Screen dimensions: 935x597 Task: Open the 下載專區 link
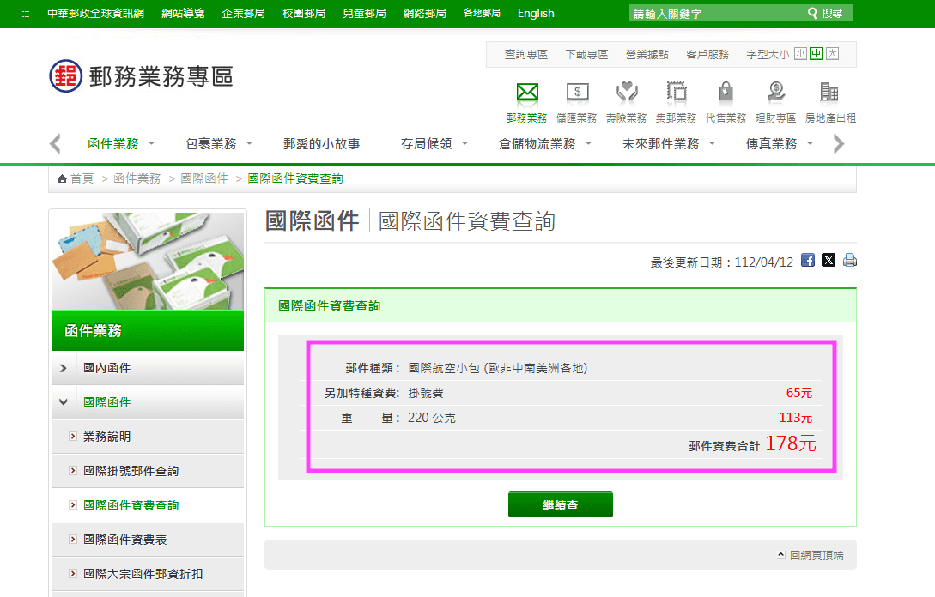pyautogui.click(x=586, y=54)
